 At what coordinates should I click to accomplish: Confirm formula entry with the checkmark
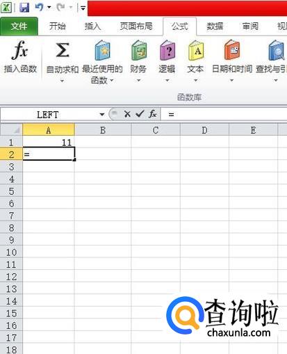click(140, 114)
